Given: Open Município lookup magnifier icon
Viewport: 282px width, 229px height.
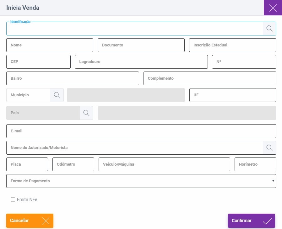Looking at the screenshot, I should 57,95.
